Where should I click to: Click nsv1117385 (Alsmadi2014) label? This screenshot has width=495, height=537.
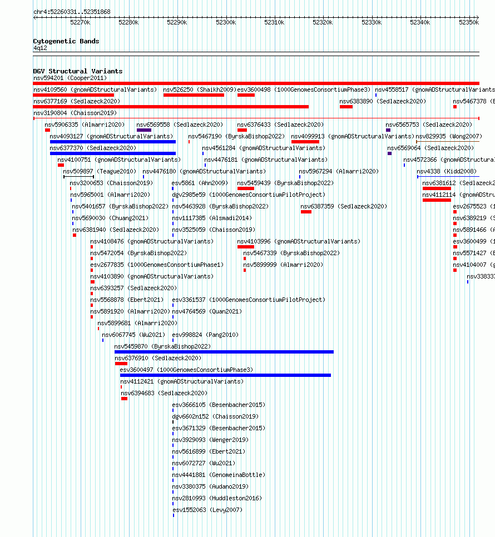point(212,218)
